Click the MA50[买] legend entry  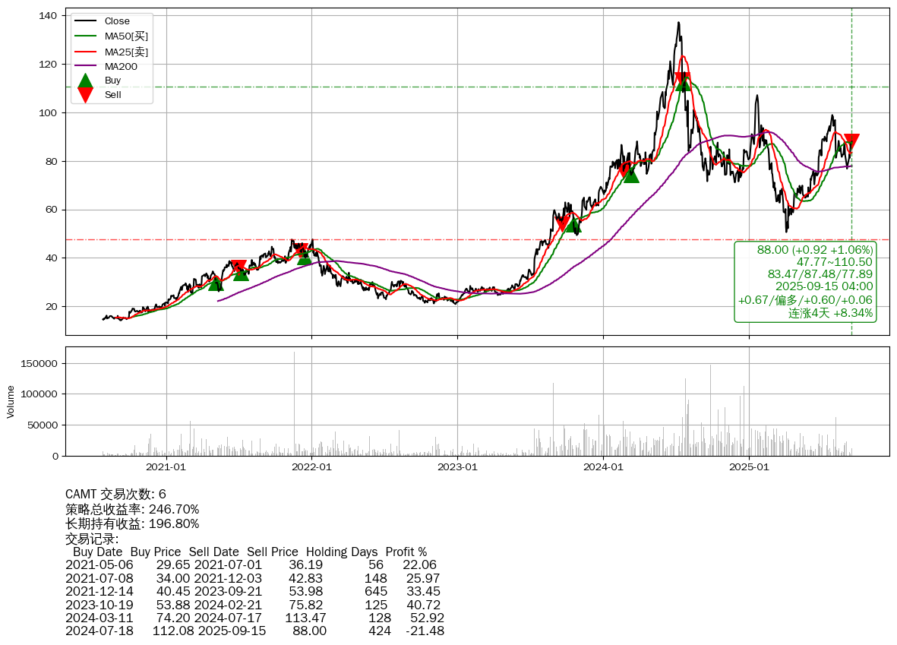tap(126, 36)
